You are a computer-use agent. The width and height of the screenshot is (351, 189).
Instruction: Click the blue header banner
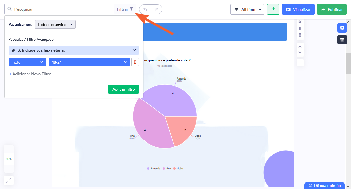pos(215,32)
